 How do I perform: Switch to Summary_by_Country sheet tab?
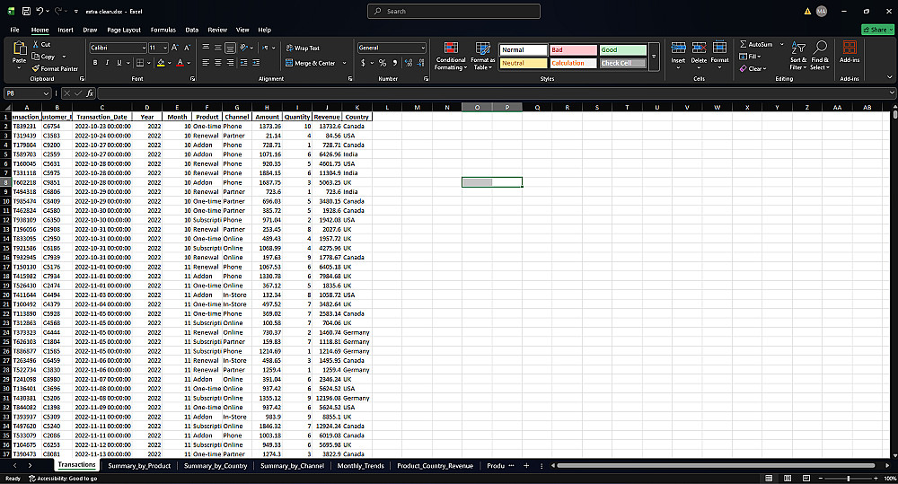pyautogui.click(x=216, y=466)
